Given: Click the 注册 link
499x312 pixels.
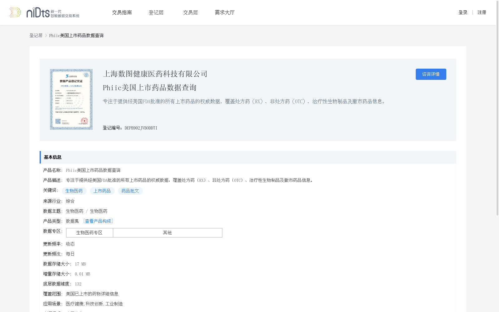Looking at the screenshot, I should click(x=482, y=12).
